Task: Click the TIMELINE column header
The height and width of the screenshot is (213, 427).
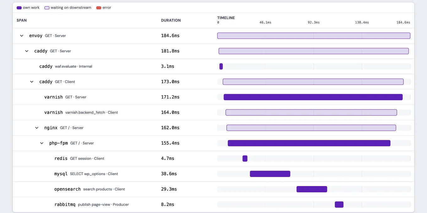Action: point(226,18)
